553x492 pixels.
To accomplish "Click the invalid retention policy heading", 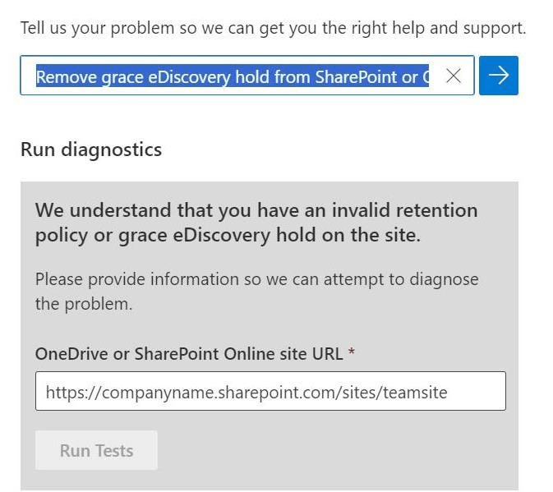I will tap(256, 223).
